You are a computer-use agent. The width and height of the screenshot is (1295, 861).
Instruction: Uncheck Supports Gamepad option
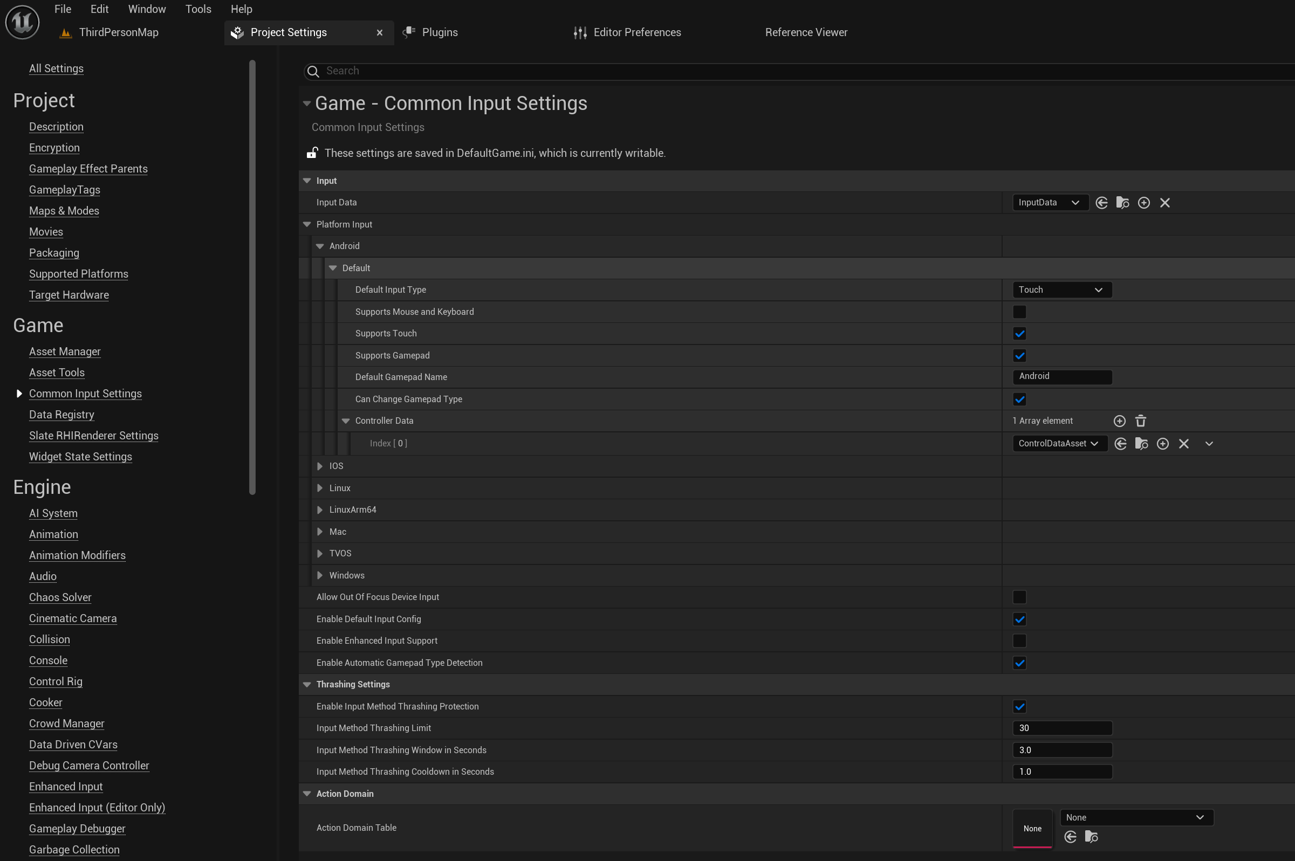click(x=1019, y=355)
